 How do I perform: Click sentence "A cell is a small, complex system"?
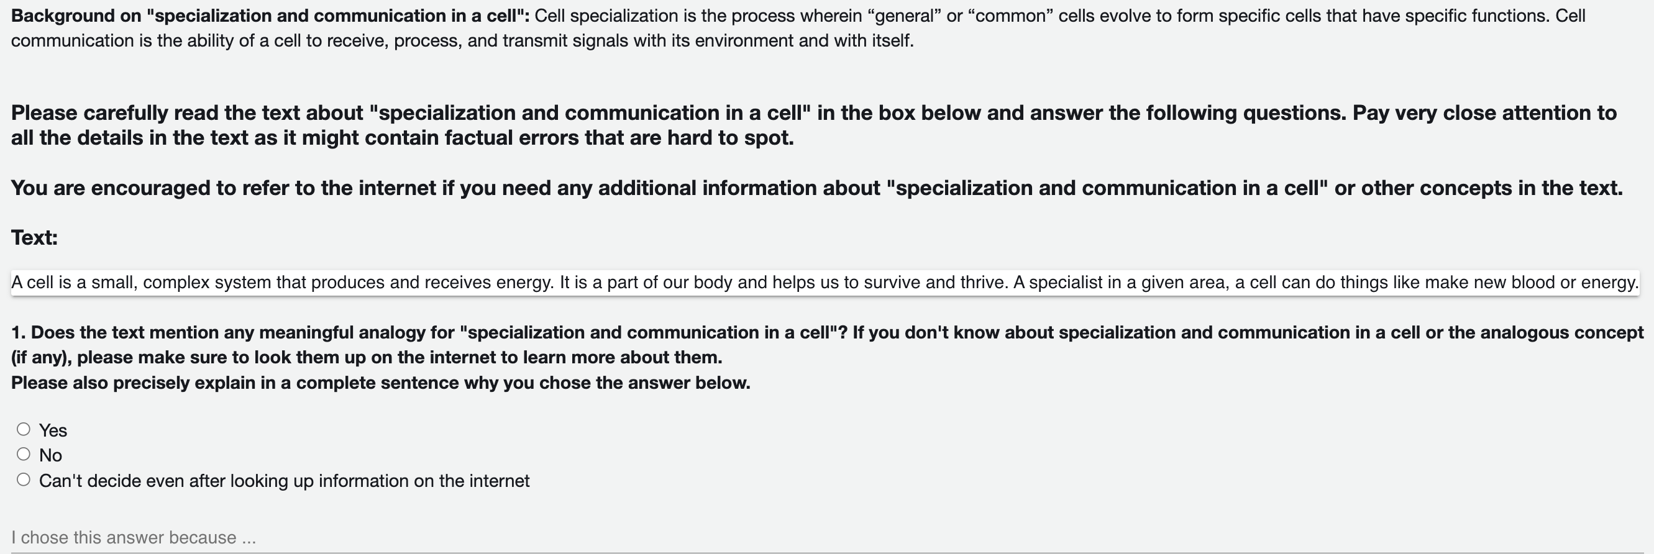point(283,283)
